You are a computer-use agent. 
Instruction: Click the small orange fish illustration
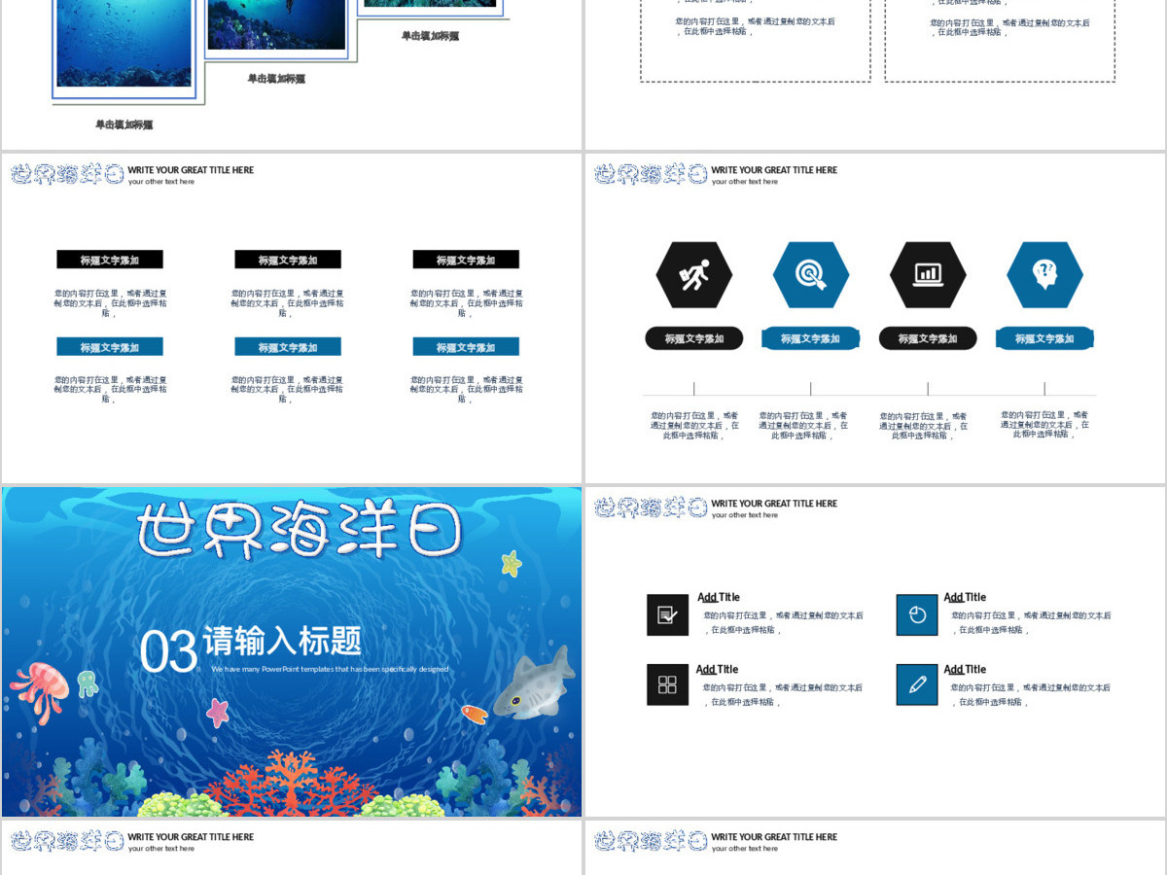click(x=474, y=715)
